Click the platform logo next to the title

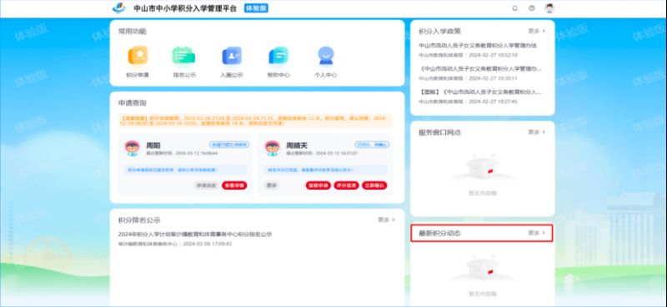pos(119,8)
